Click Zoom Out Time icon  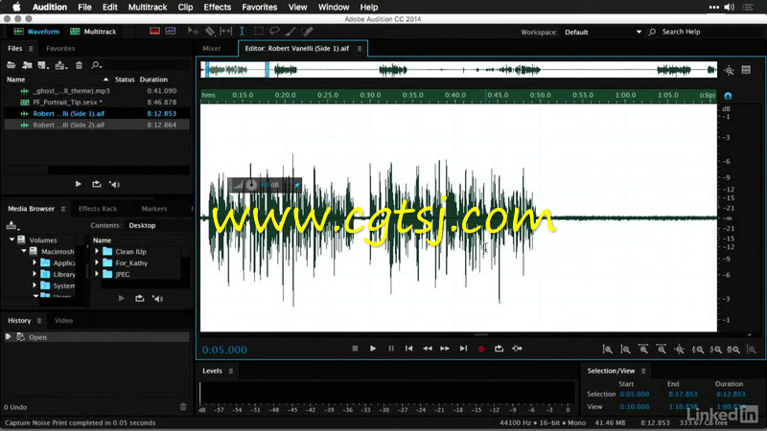(662, 349)
